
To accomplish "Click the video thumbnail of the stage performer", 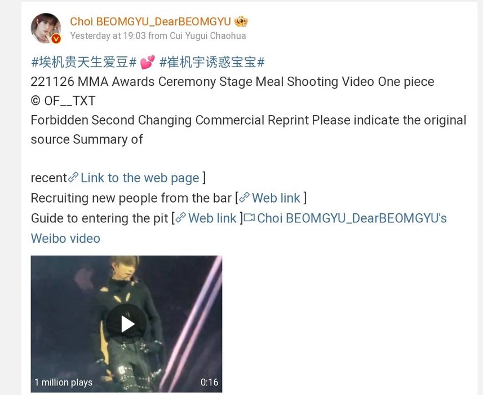I will pos(126,324).
